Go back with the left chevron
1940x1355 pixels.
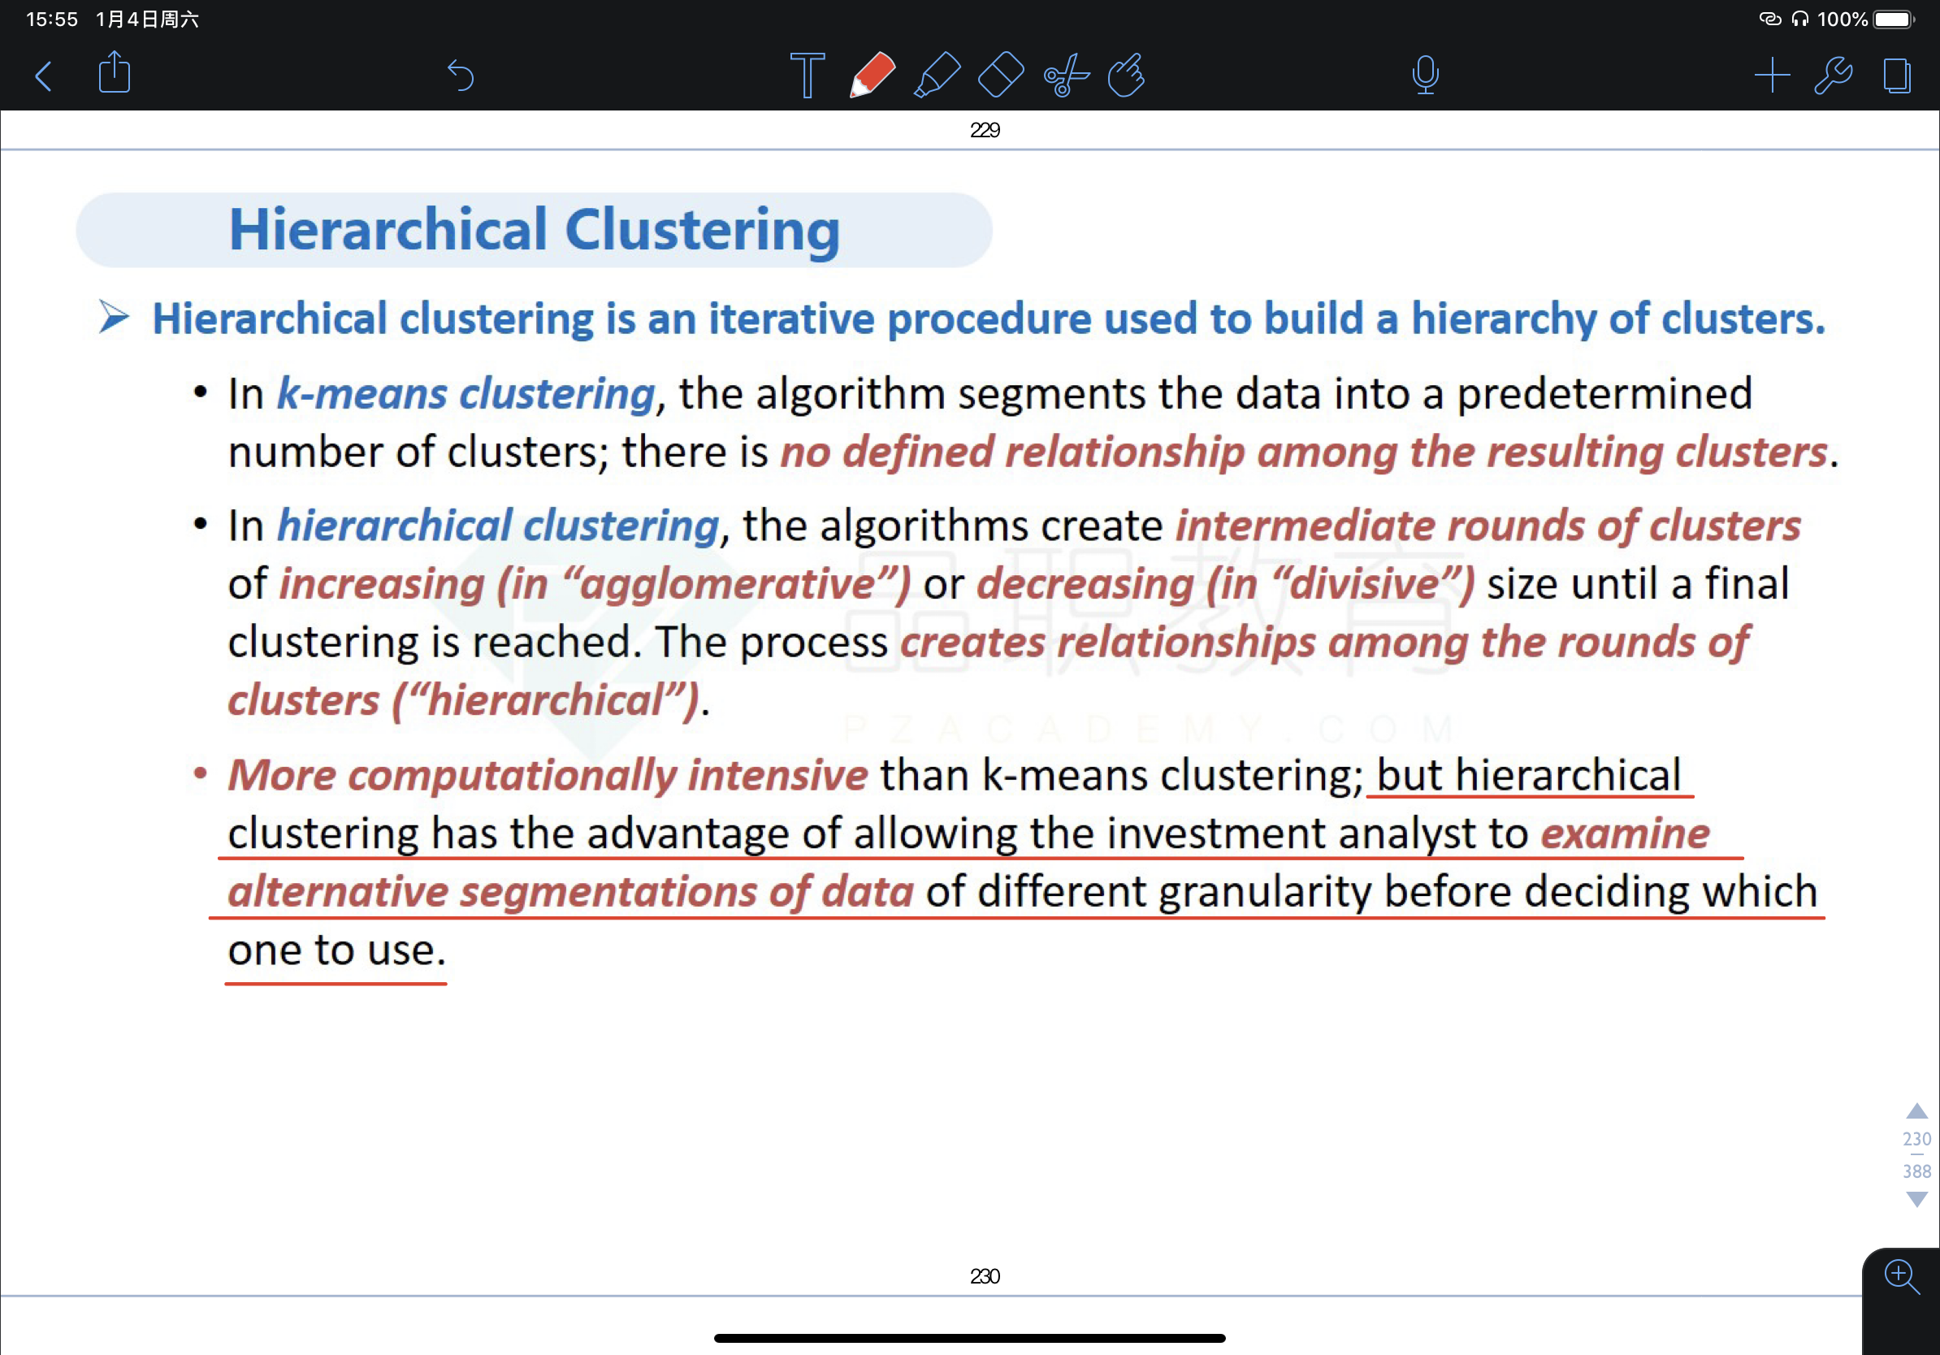[44, 76]
